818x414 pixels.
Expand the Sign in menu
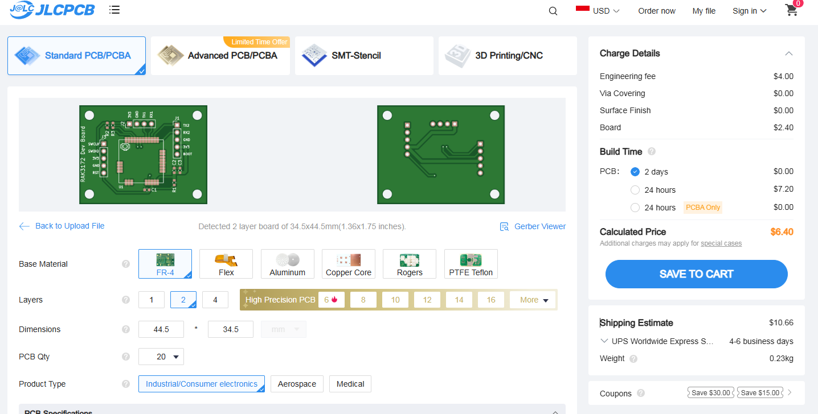click(x=750, y=11)
